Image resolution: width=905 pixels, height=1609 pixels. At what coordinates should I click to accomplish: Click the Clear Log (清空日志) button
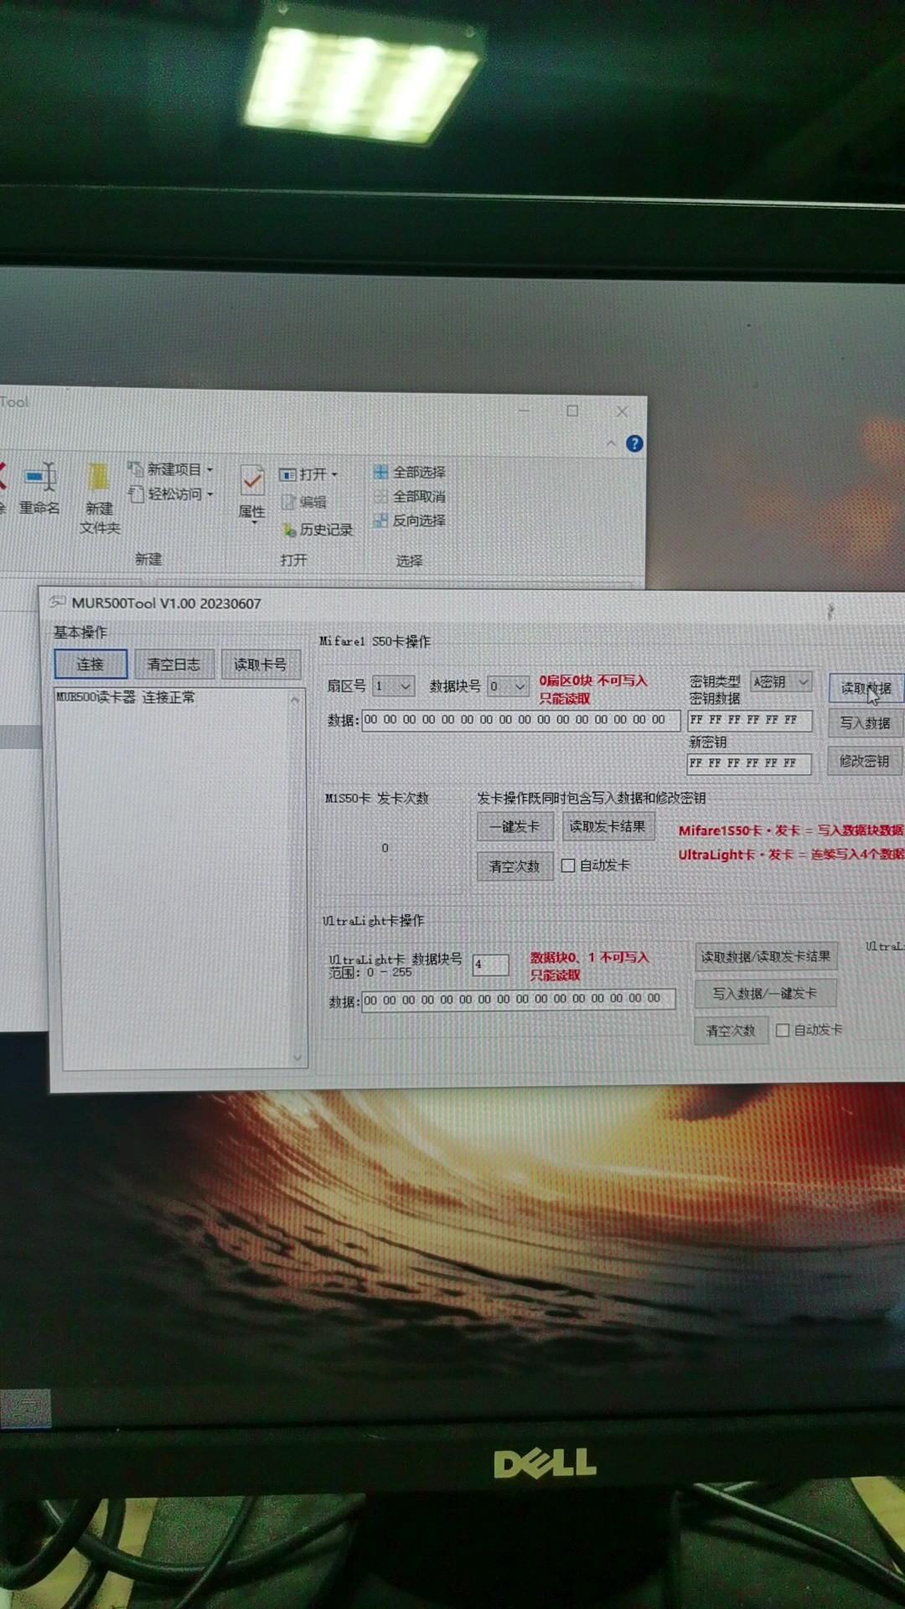pyautogui.click(x=173, y=665)
